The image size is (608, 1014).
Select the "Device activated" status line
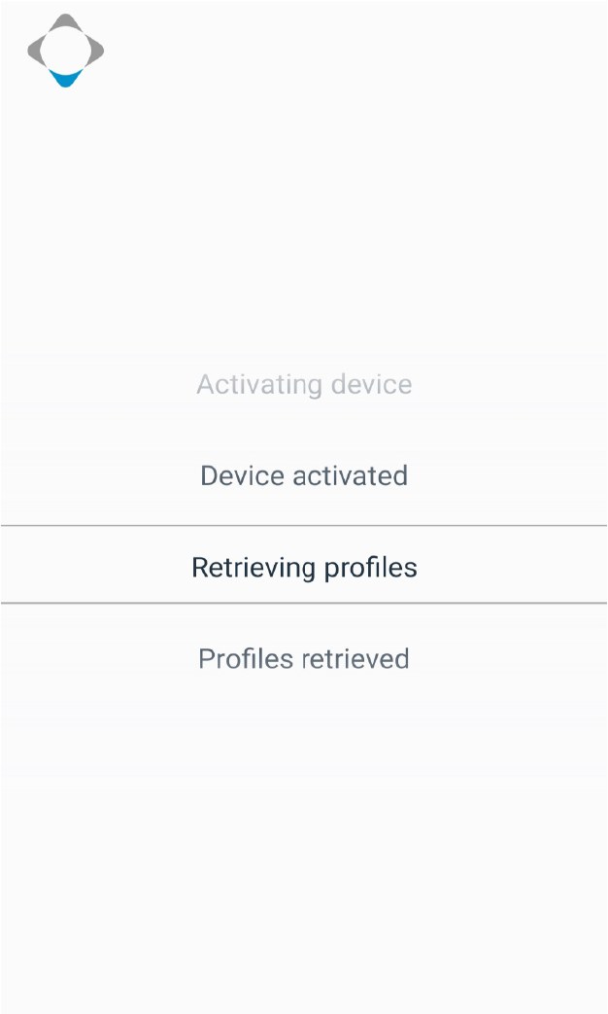point(304,476)
